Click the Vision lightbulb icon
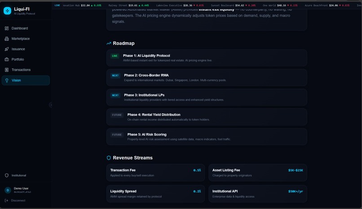362x209 pixels. coord(7,80)
